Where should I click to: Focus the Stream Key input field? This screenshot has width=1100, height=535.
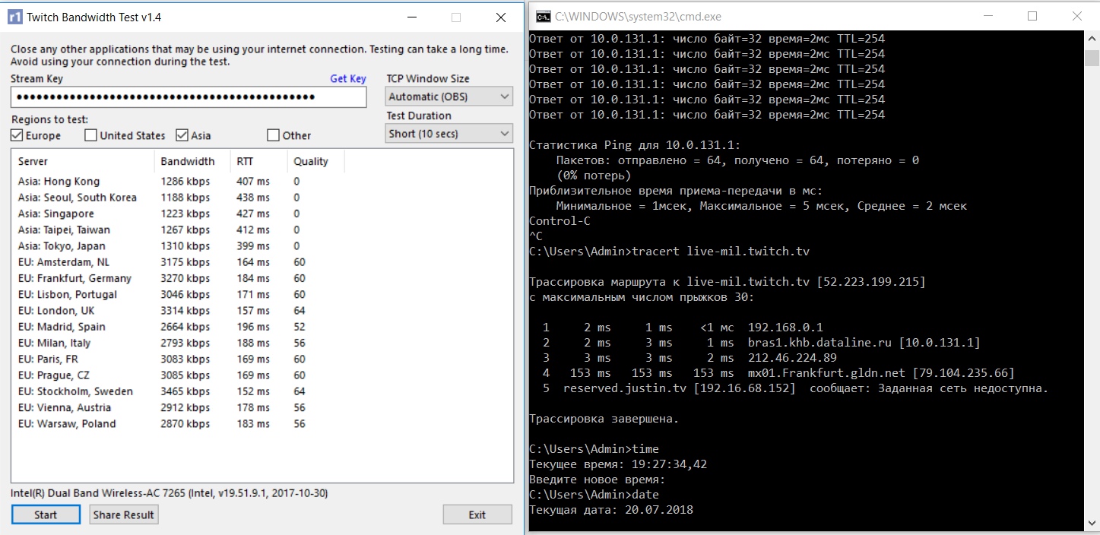coord(188,97)
